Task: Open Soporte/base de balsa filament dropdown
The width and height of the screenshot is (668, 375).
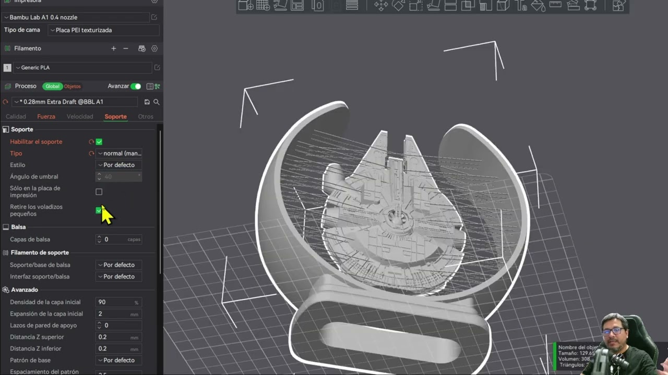Action: pos(119,265)
